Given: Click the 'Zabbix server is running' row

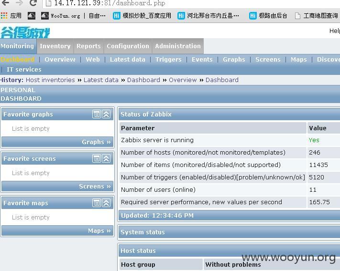Looking at the screenshot, I should [x=230, y=140].
